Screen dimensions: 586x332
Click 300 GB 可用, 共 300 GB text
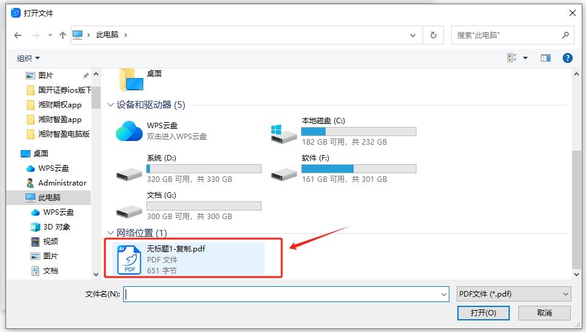click(x=190, y=217)
